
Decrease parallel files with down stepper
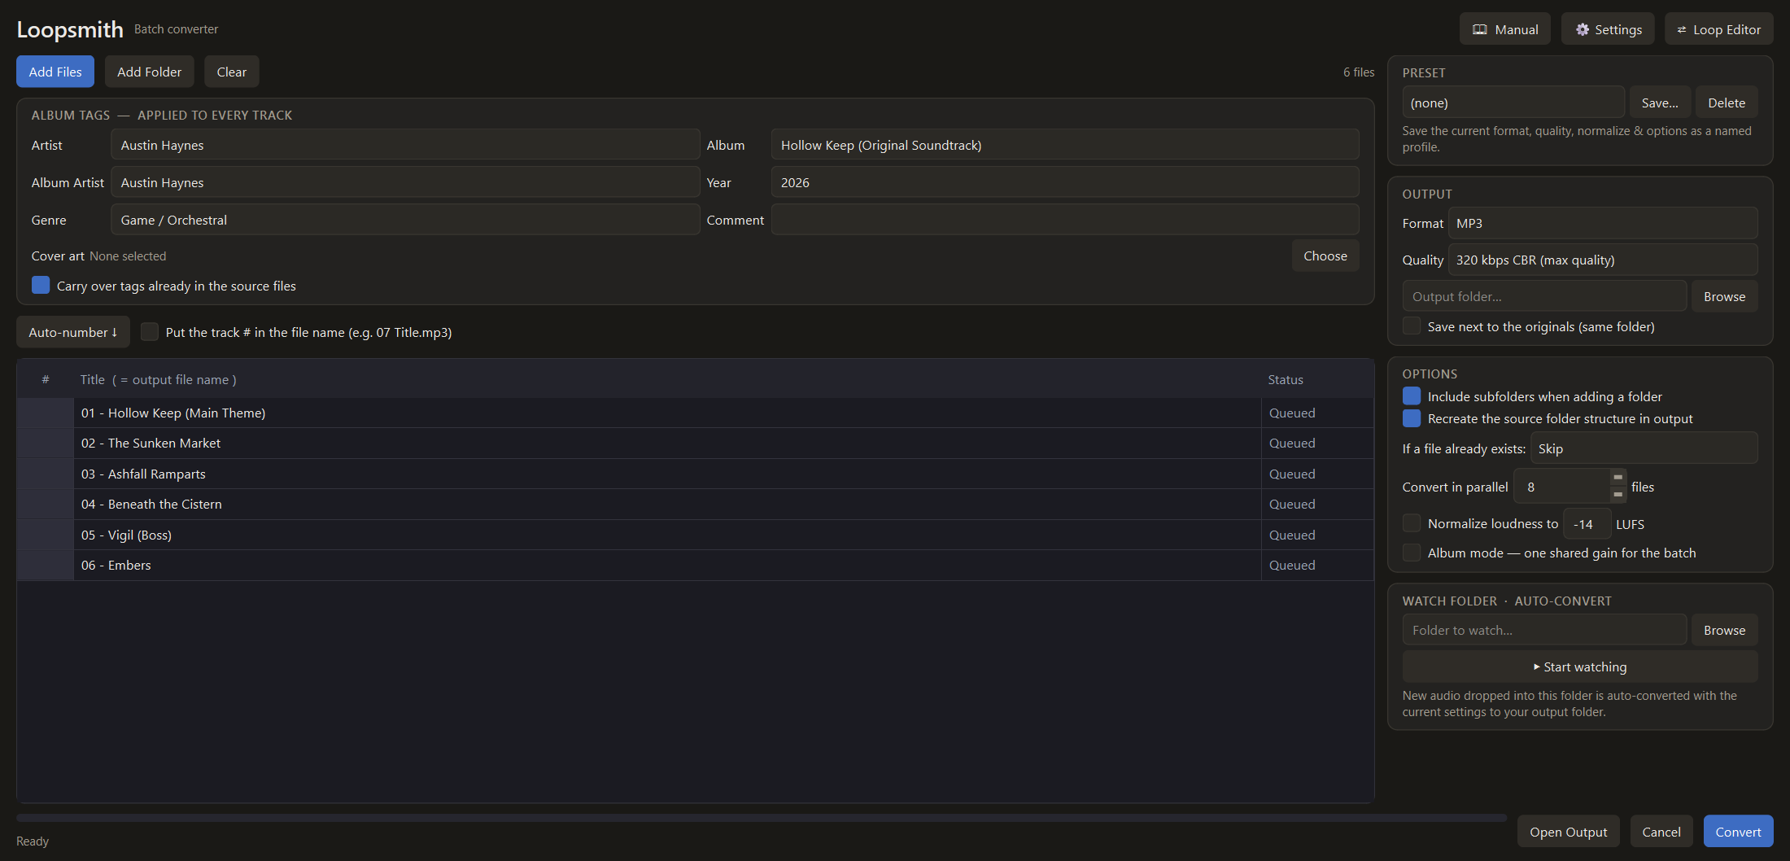point(1618,495)
